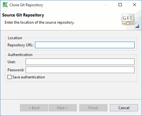
Task: Click the 'Repository URL:' label
Action: click(21, 45)
